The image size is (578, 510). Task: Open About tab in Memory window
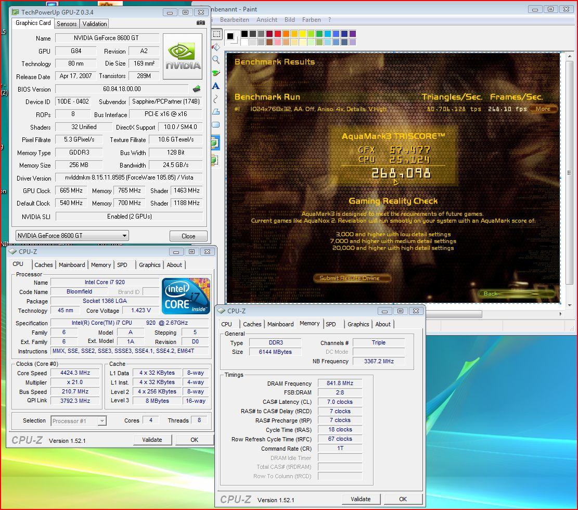(382, 324)
